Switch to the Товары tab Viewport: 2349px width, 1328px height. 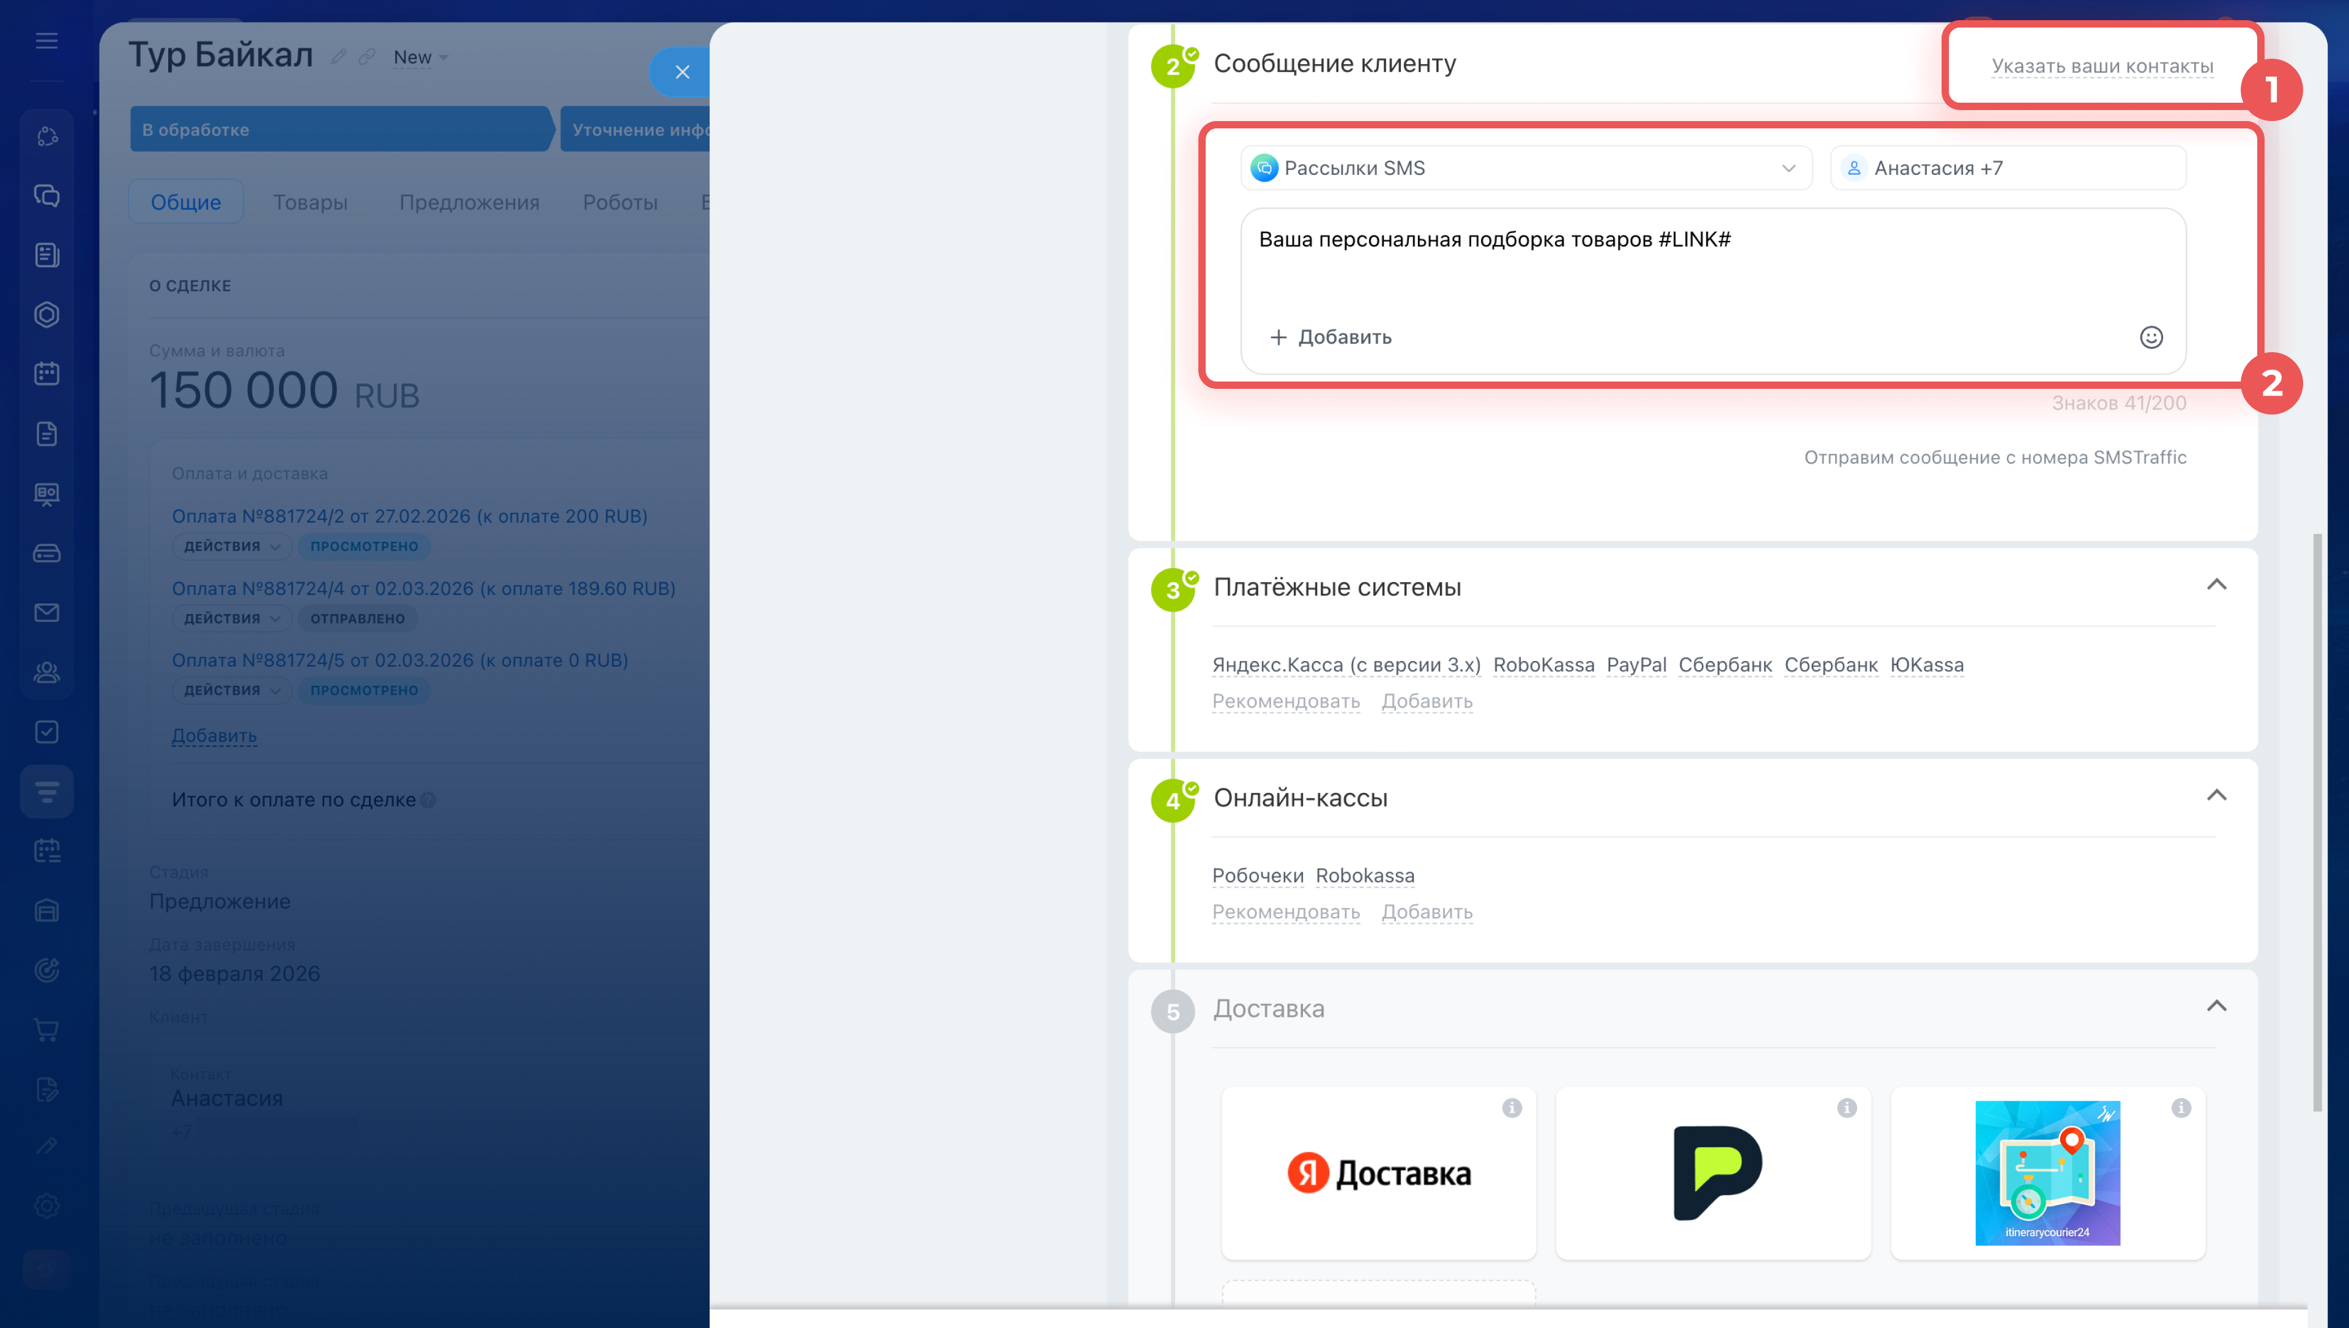tap(310, 202)
